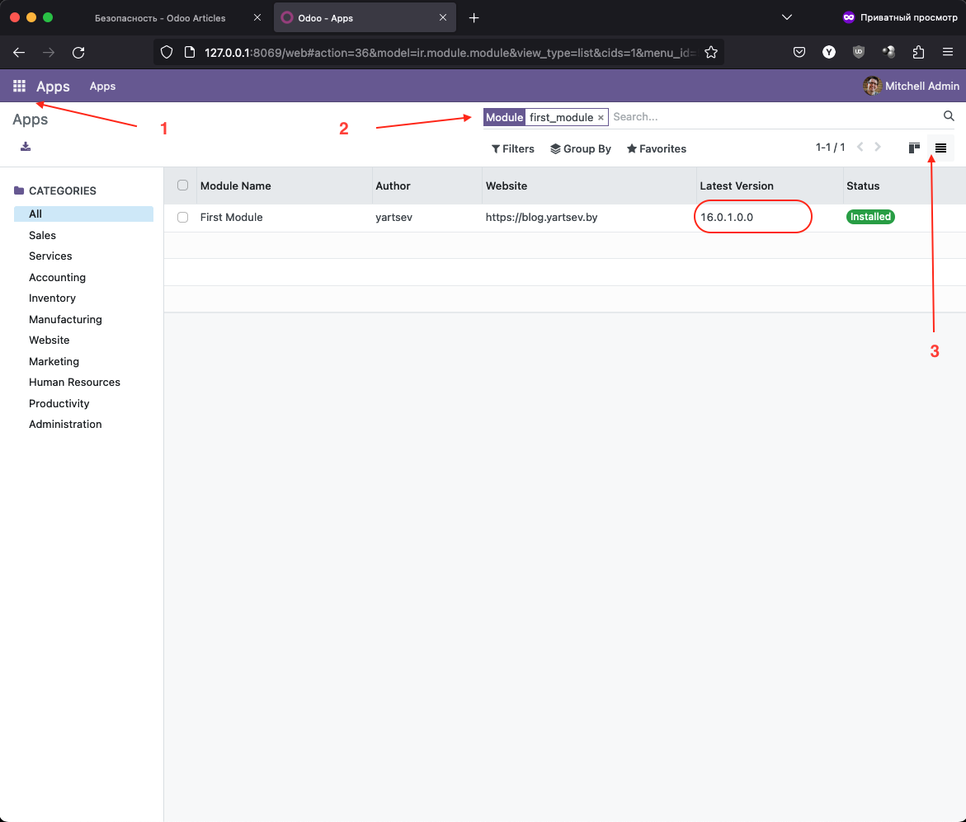Screen dimensions: 966x822
Task: Click the Installed status badge
Action: (869, 217)
